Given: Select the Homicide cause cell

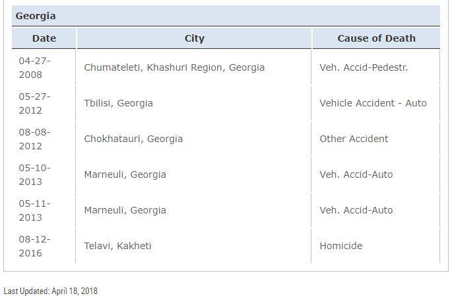Looking at the screenshot, I should point(340,246).
